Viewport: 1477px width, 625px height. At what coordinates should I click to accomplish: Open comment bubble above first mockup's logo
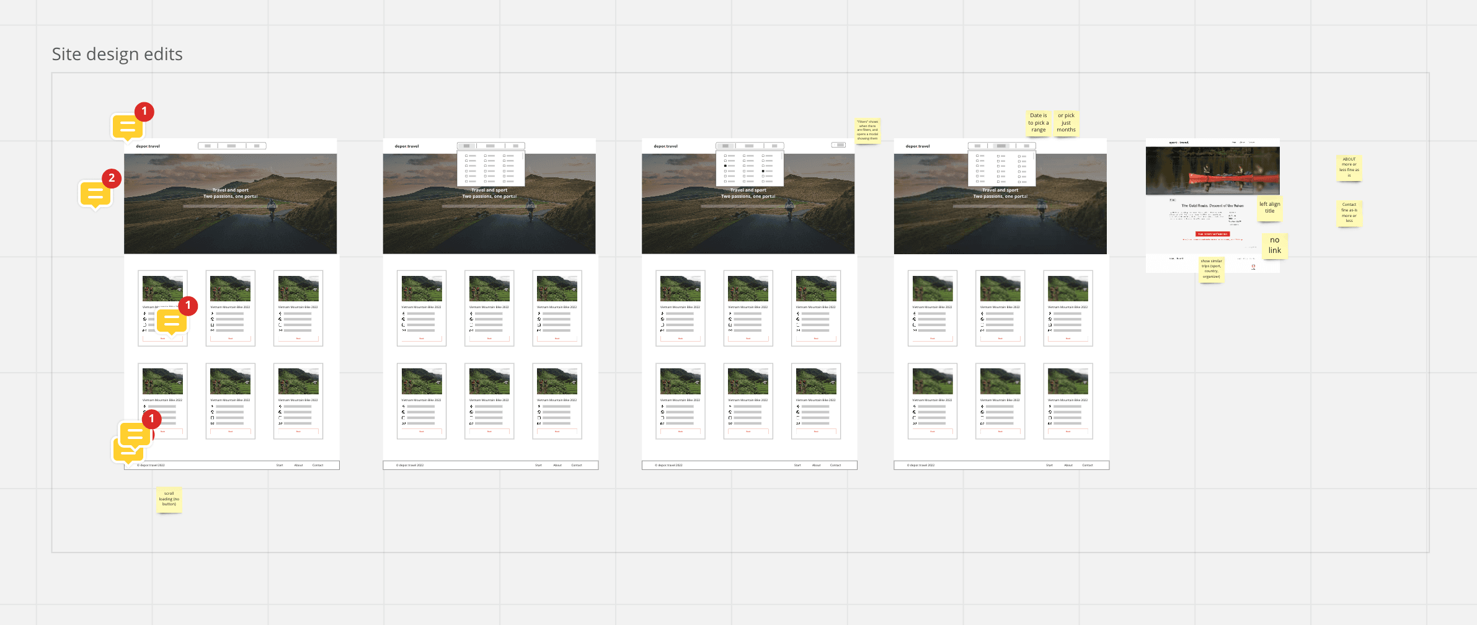127,126
